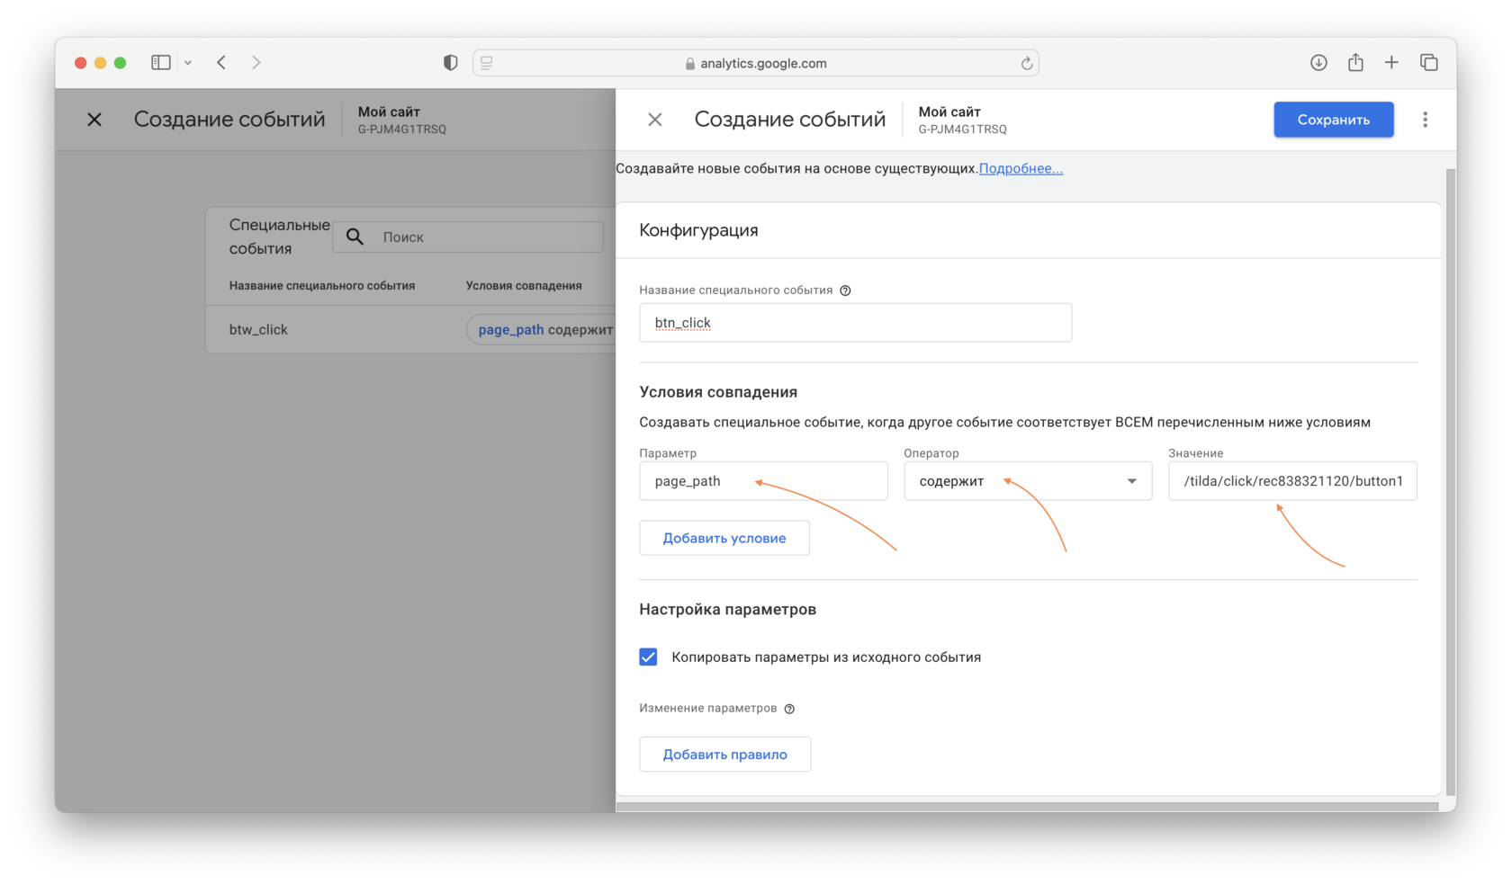1512x885 pixels.
Task: Focus the event name field containing btn_click
Action: (x=854, y=323)
